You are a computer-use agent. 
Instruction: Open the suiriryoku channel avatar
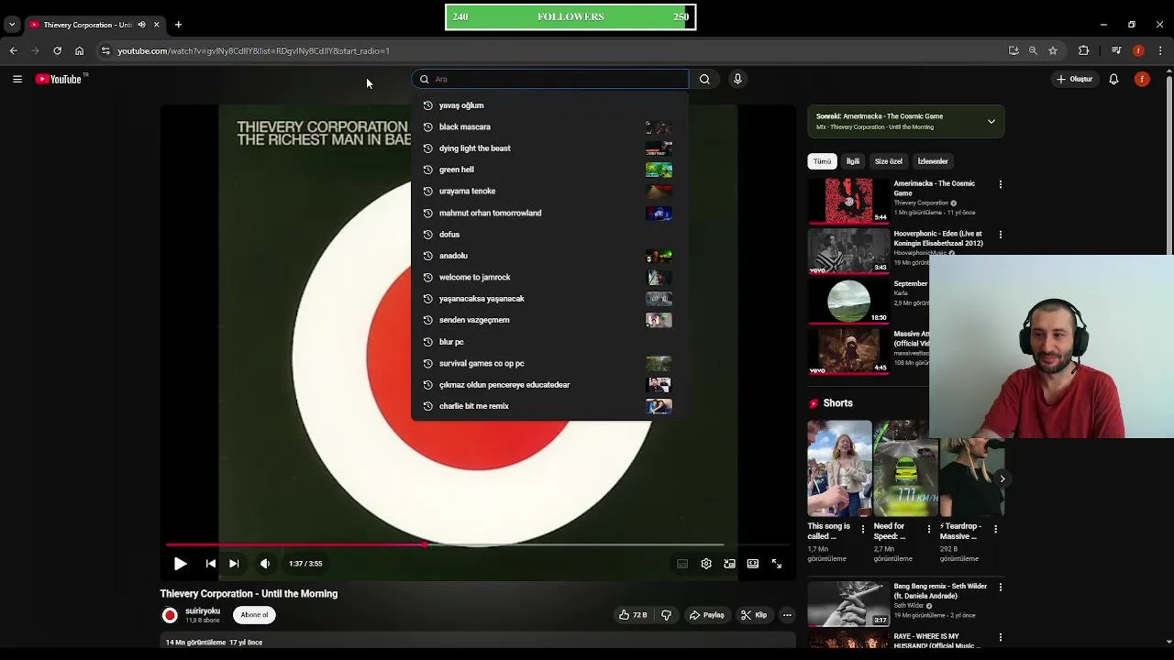170,615
